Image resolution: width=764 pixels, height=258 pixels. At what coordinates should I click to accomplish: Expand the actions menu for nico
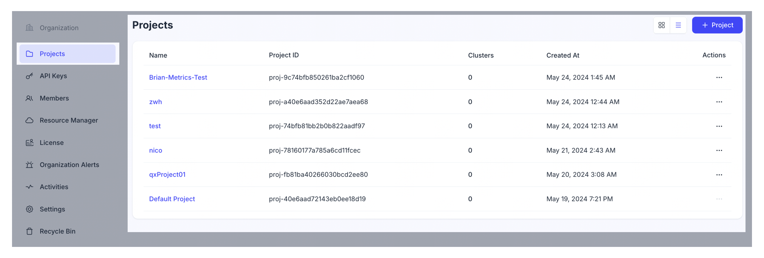(x=719, y=150)
